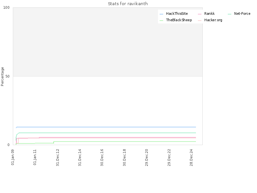Click the teal Net-Force data line
This screenshot has height=193, width=257.
106,133
